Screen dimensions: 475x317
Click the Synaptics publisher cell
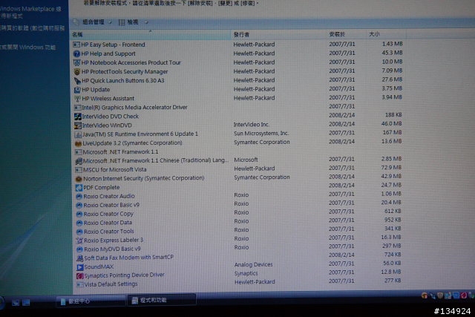pyautogui.click(x=246, y=273)
